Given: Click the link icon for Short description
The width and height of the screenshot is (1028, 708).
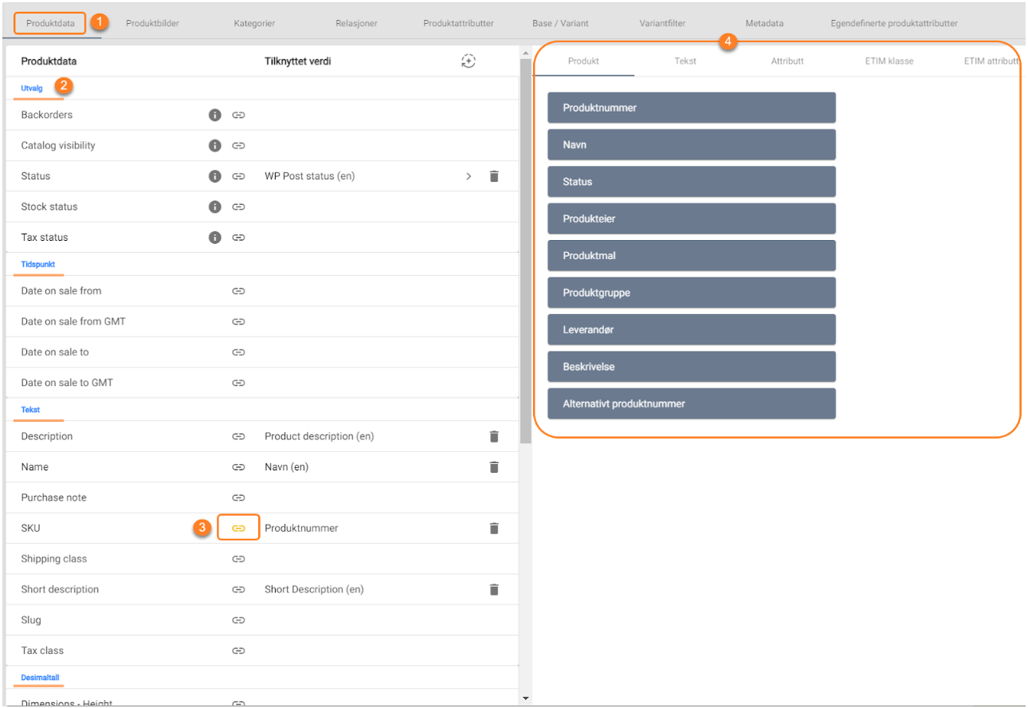Looking at the screenshot, I should point(238,589).
